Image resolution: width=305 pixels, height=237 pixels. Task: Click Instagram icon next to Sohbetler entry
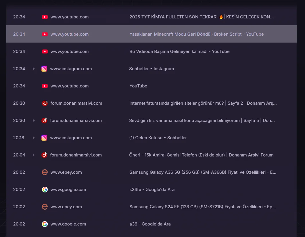click(x=44, y=69)
